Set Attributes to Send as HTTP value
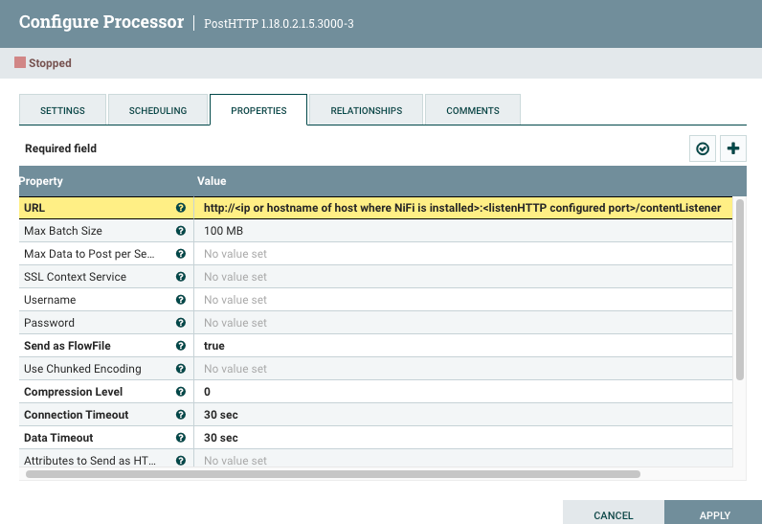This screenshot has width=762, height=524. point(463,458)
